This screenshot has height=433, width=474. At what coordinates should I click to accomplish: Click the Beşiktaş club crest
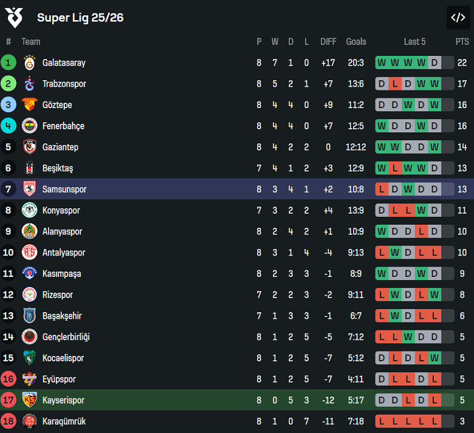[x=29, y=168]
